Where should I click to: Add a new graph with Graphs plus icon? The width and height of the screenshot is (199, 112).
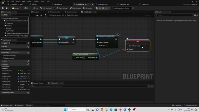(x=28, y=47)
